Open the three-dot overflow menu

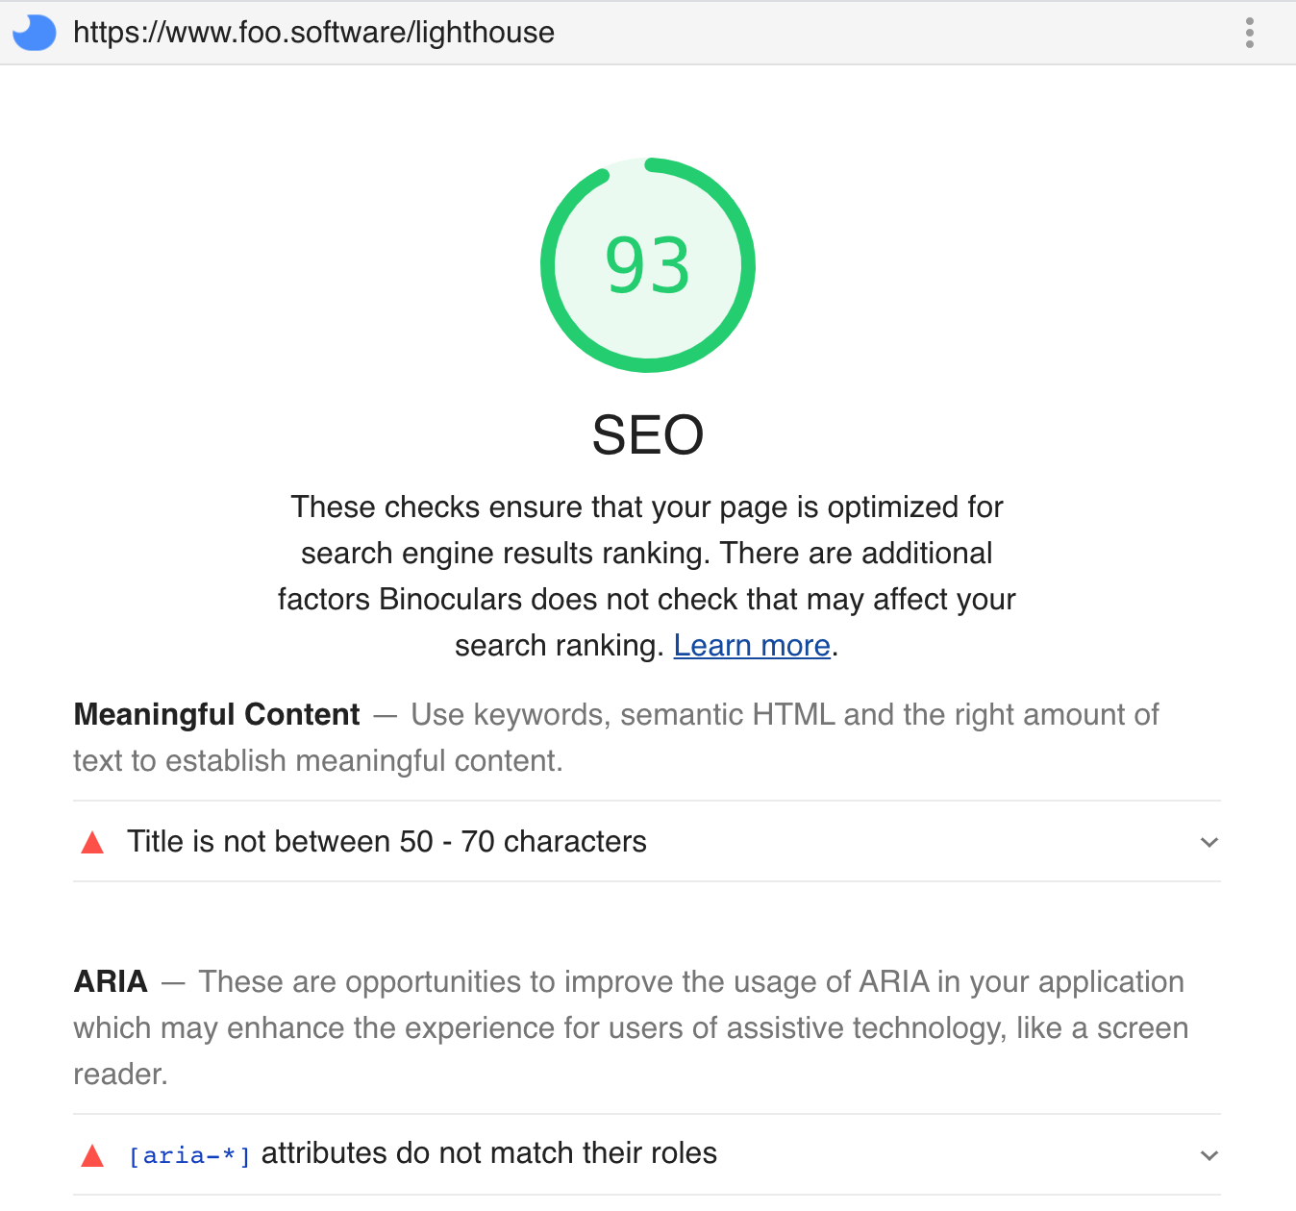1249,32
